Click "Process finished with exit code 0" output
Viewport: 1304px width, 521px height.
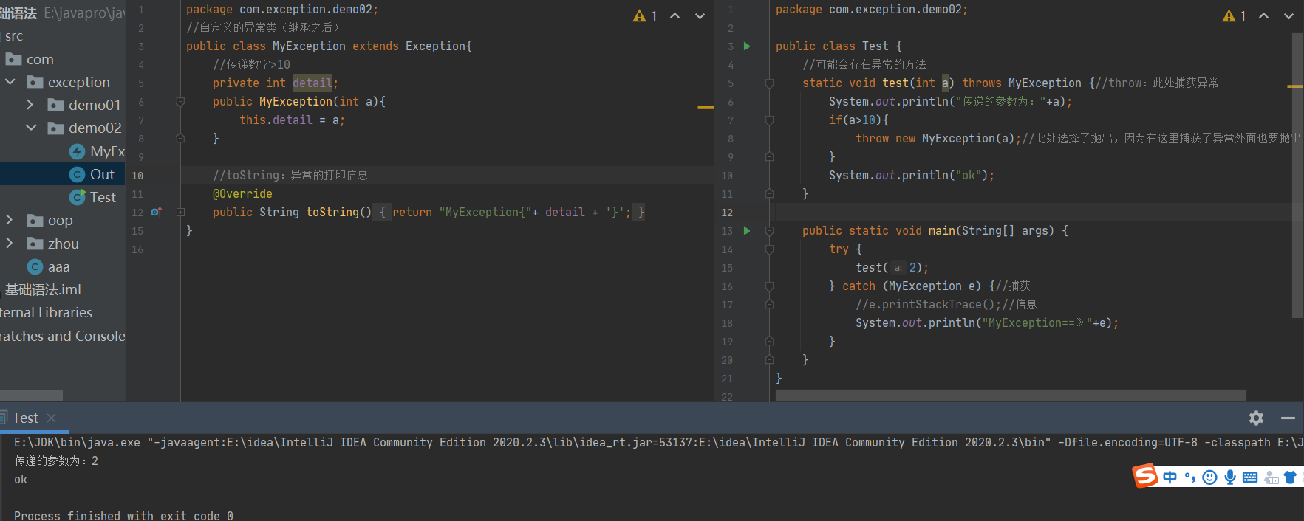[x=123, y=515]
